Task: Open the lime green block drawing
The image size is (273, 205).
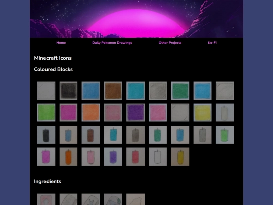Action: (x=46, y=112)
